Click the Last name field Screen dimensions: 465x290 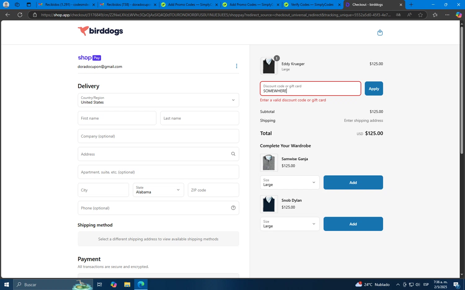[x=200, y=118]
